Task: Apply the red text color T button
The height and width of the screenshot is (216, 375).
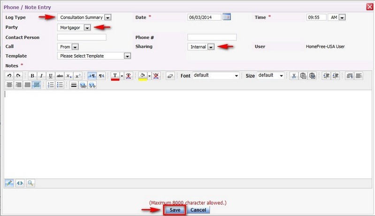Action: coord(115,76)
